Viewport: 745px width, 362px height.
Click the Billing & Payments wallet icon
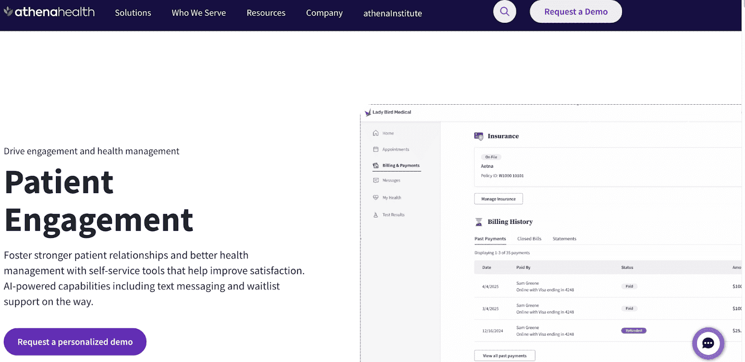(x=376, y=165)
